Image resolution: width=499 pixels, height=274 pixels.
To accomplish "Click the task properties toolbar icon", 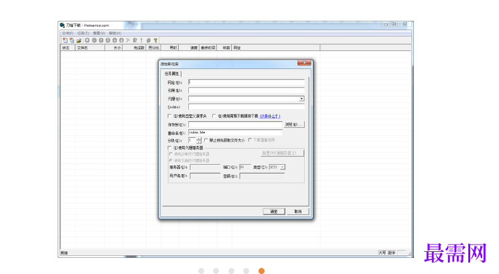I will pyautogui.click(x=135, y=40).
